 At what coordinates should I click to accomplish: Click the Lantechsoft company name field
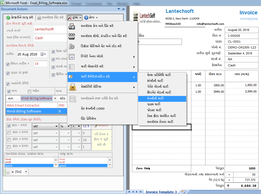(x=50, y=29)
